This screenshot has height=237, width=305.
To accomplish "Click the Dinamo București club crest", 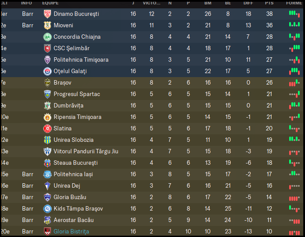I will click(x=47, y=14).
